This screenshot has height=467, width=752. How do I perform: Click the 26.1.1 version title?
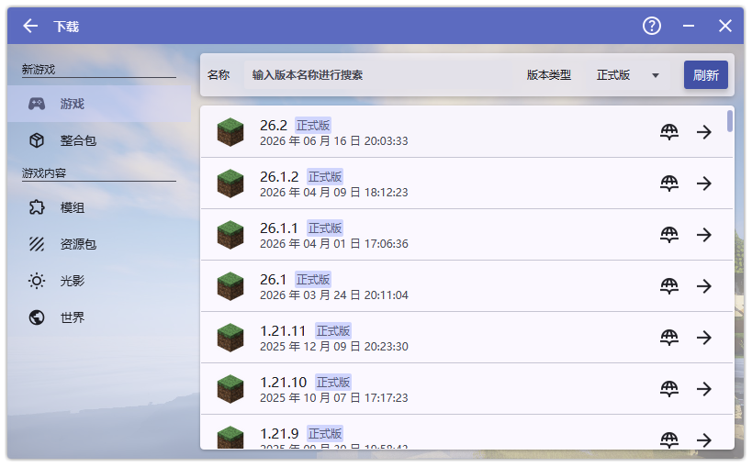(x=278, y=228)
